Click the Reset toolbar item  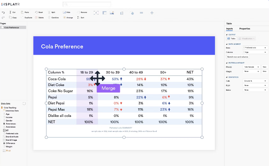(x=39, y=12)
